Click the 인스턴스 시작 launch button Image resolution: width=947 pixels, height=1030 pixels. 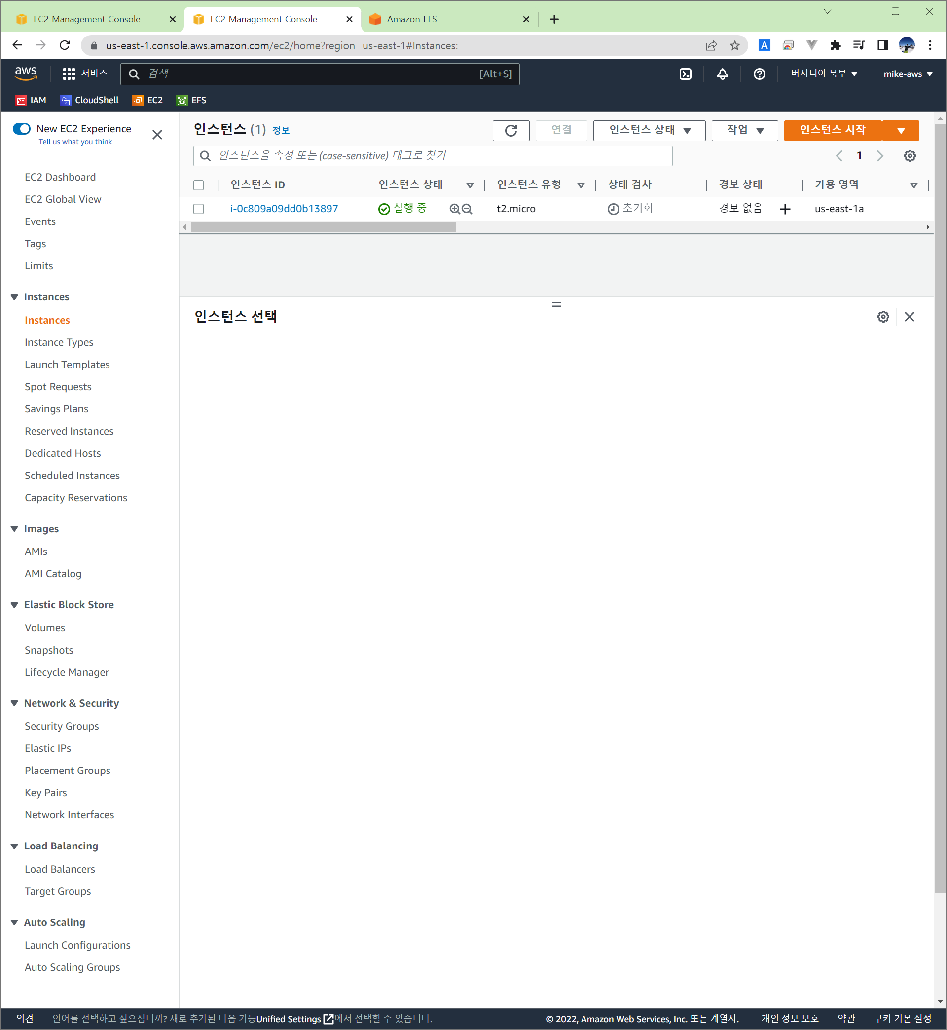click(832, 130)
